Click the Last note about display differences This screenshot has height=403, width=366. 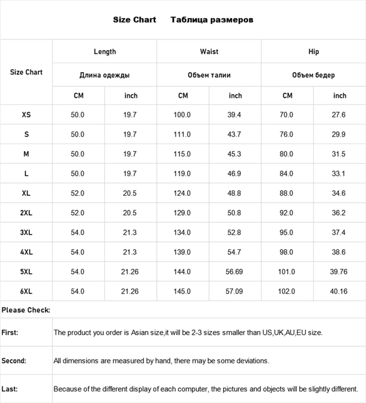pyautogui.click(x=205, y=389)
